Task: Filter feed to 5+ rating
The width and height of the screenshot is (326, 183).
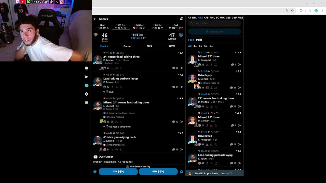Action: (206, 46)
